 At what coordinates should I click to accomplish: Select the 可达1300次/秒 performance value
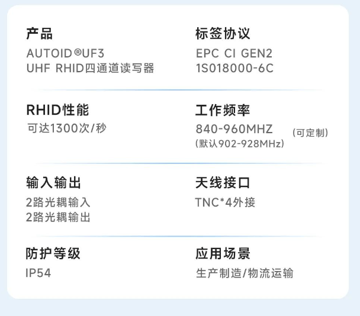(x=66, y=128)
